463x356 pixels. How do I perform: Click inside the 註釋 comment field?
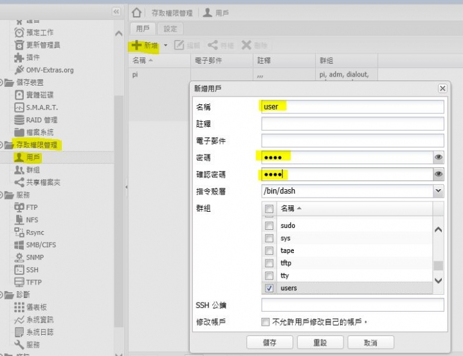pos(352,124)
